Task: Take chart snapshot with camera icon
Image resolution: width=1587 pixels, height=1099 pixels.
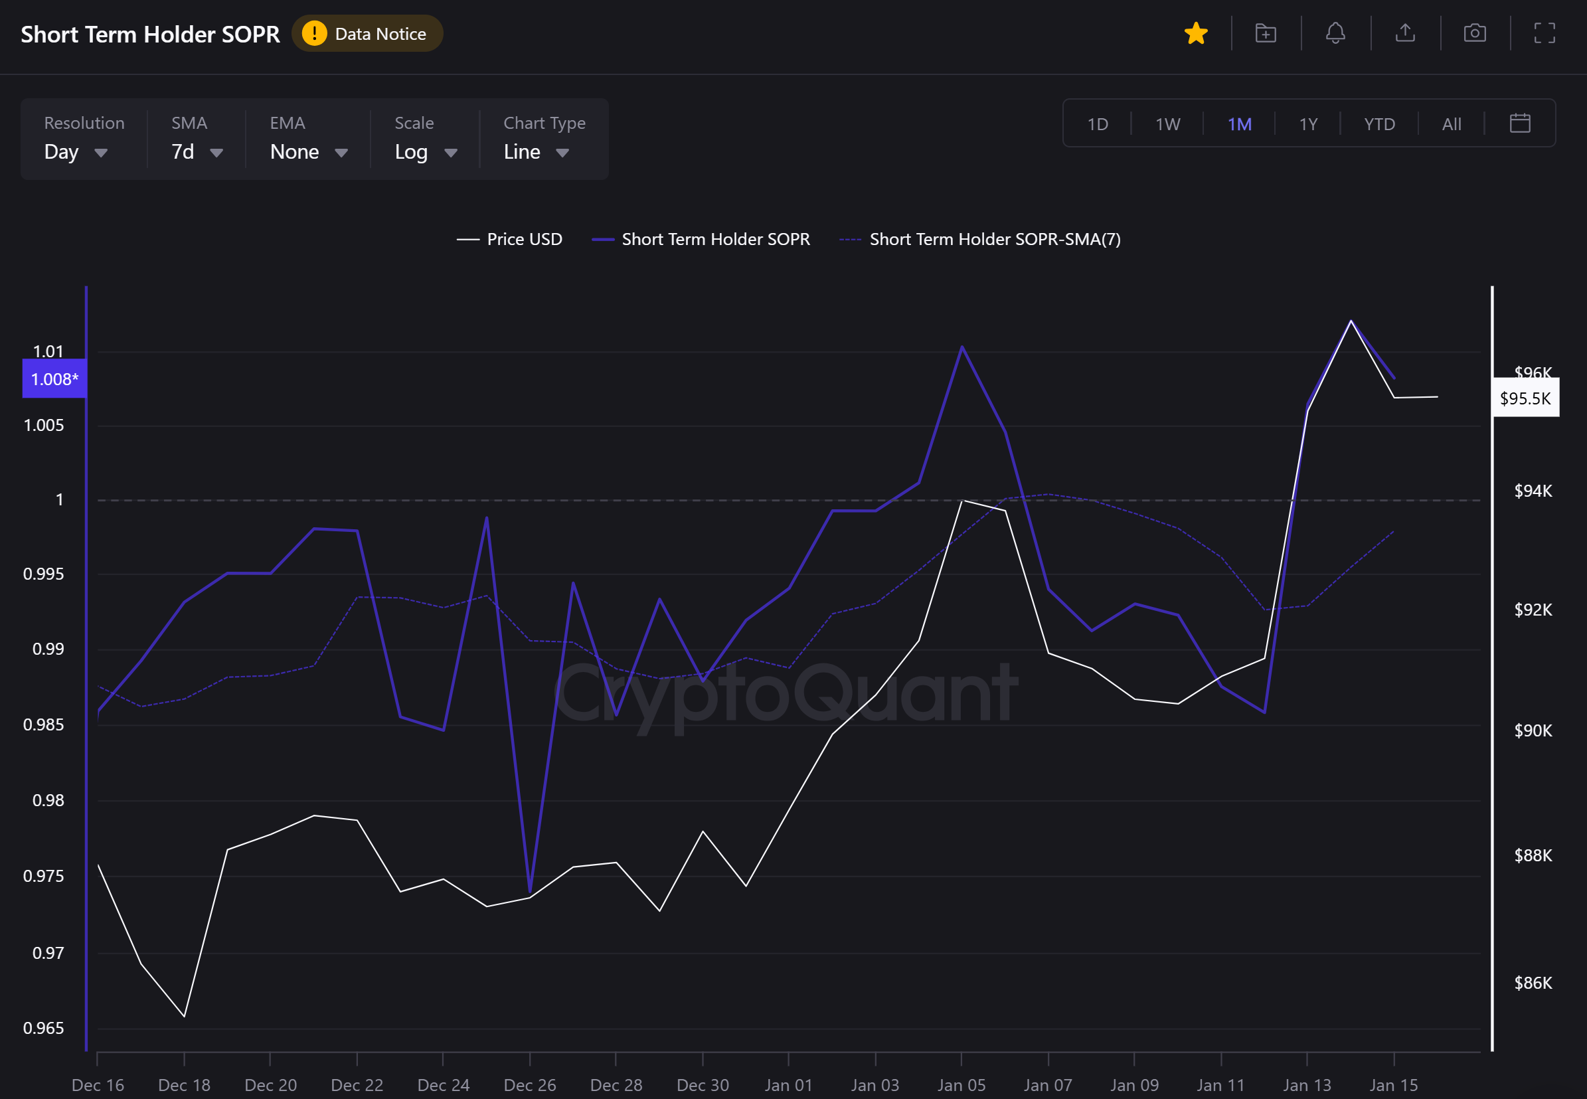Action: 1474,33
